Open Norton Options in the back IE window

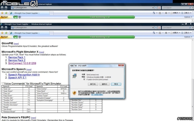tap(188, 17)
